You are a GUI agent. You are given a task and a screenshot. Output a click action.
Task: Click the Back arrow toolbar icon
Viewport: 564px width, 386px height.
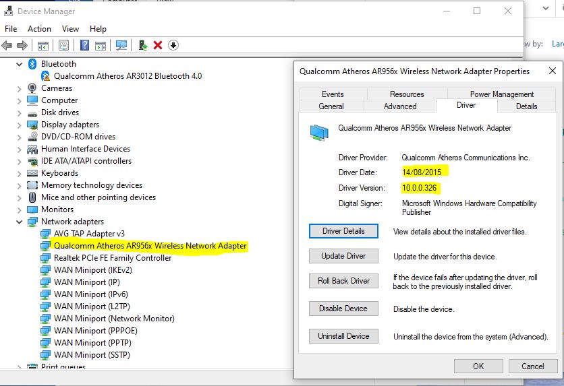7,45
